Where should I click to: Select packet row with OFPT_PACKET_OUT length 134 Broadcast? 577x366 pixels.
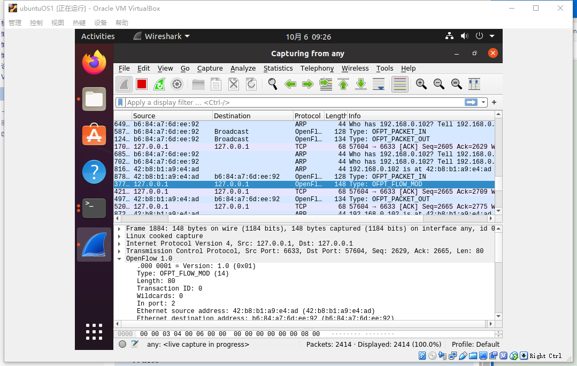coord(304,139)
